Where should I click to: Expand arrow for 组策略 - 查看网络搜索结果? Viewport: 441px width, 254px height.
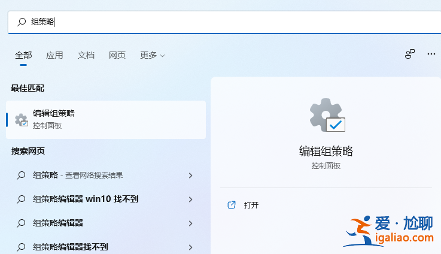(x=191, y=176)
